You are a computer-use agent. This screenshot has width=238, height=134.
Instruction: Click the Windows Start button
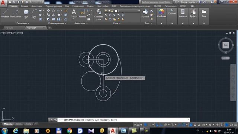coord(5,131)
